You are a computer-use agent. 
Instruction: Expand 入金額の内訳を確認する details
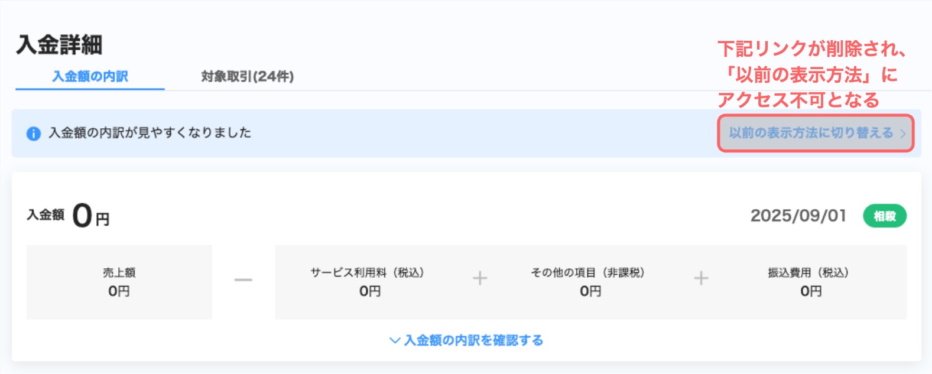click(473, 340)
